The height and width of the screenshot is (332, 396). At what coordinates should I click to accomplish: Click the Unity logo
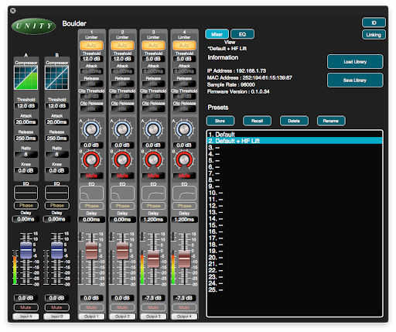point(34,26)
